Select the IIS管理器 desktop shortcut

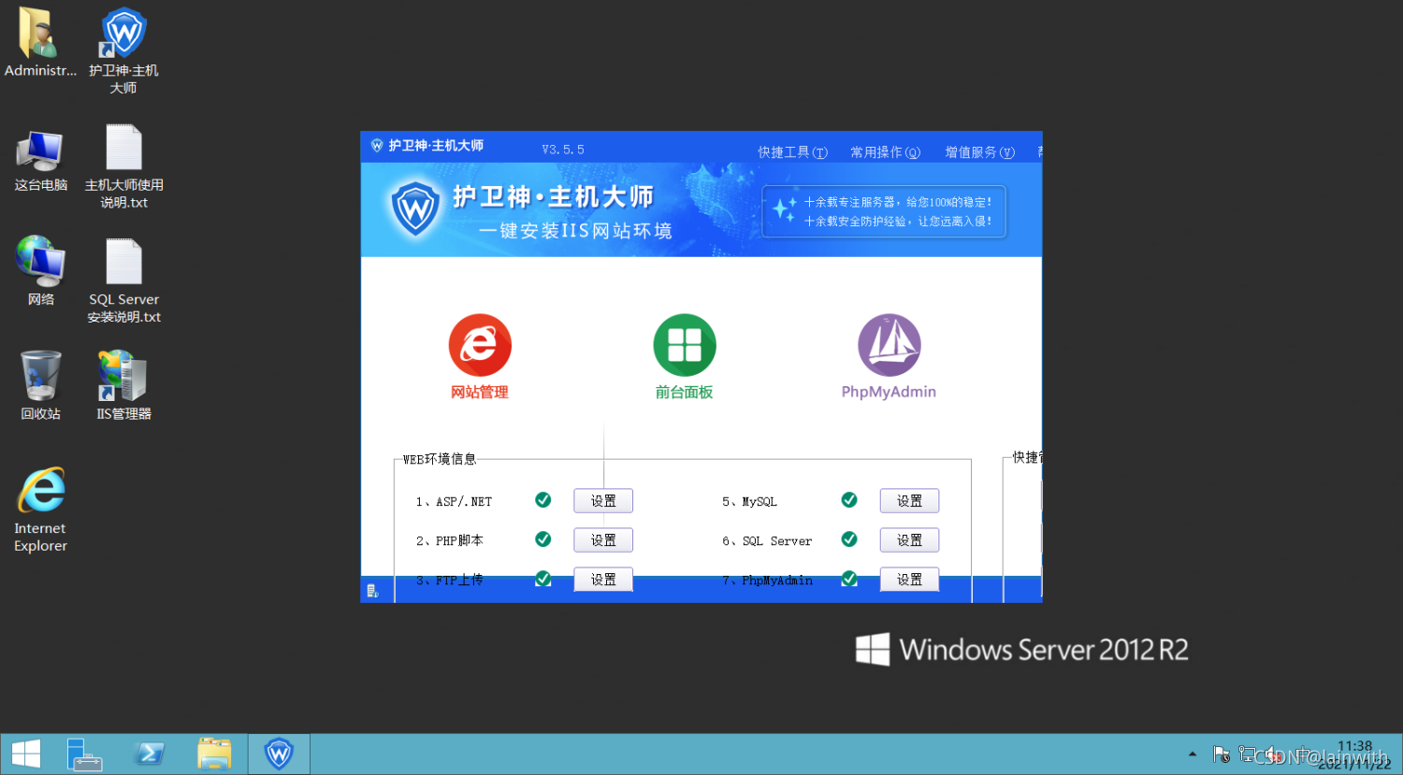pyautogui.click(x=123, y=385)
